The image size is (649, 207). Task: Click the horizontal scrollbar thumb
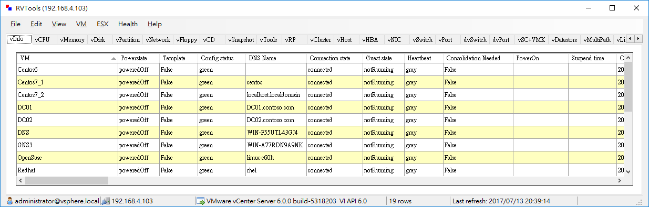point(66,180)
